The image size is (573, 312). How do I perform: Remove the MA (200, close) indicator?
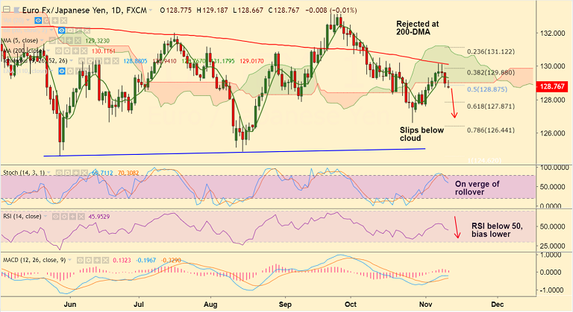pyautogui.click(x=84, y=51)
